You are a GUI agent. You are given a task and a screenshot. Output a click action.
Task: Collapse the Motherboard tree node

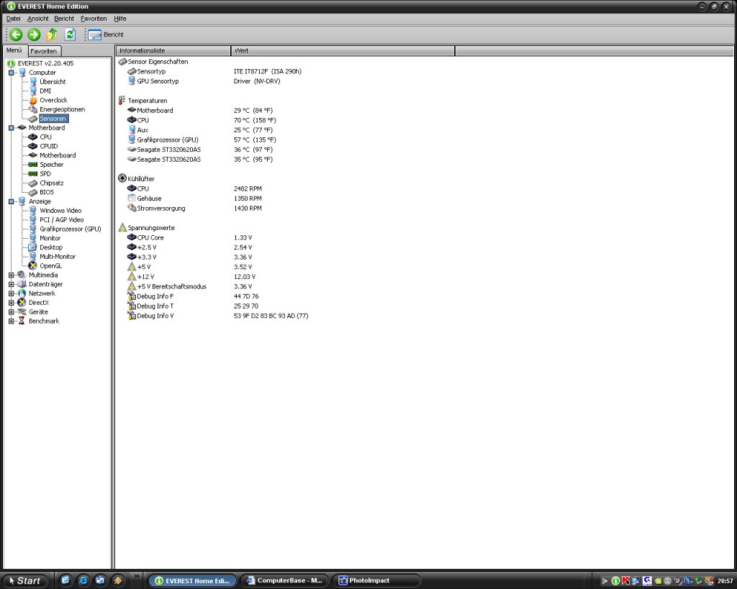12,128
